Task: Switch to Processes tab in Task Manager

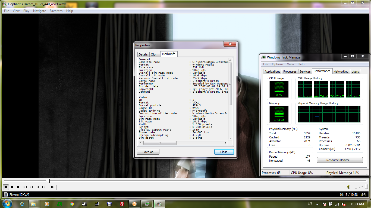Action: (x=290, y=71)
